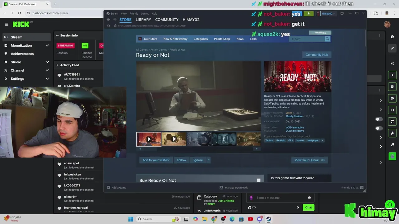Open the View menu in Steam
This screenshot has width=399, height=224.
124,14
